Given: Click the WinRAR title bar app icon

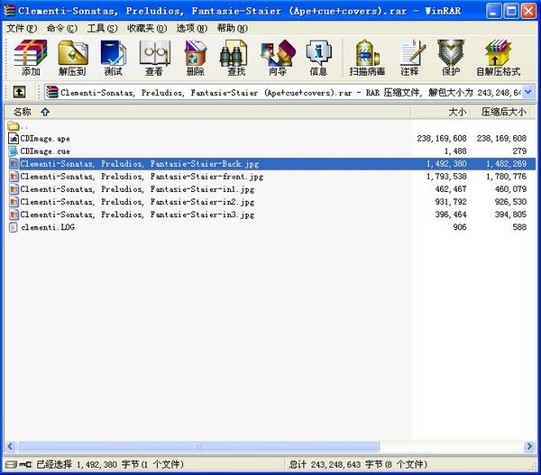Looking at the screenshot, I should 10,11.
